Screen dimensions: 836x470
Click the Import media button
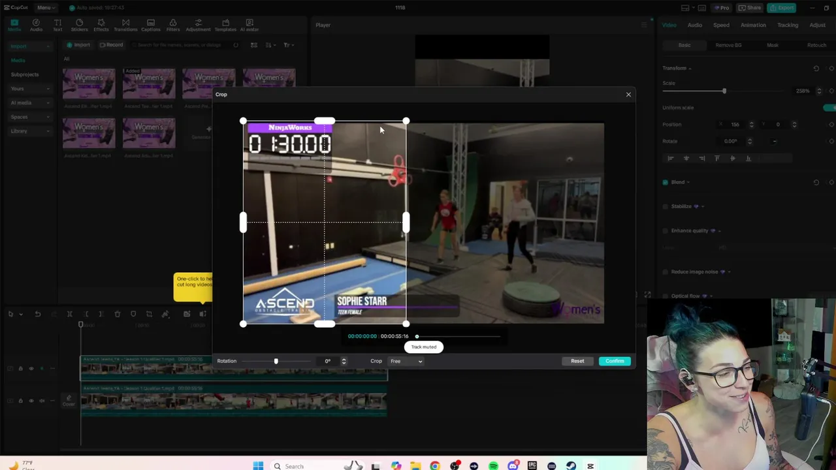click(78, 45)
